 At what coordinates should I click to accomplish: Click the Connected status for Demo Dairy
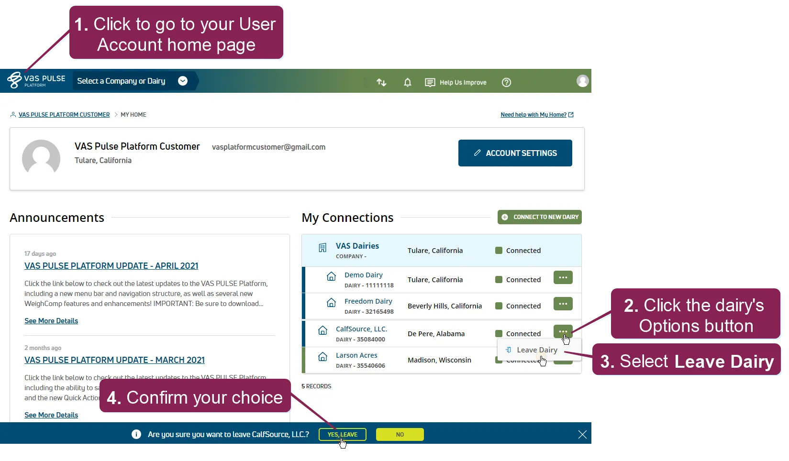click(x=518, y=280)
